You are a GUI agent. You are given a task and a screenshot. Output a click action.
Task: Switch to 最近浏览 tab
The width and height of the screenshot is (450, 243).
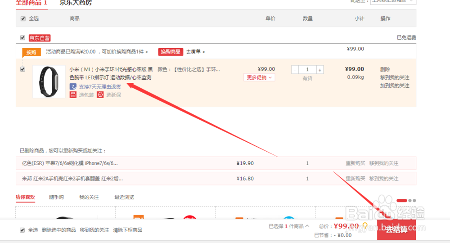point(124,197)
